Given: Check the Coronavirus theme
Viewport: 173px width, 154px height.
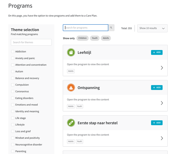Looking at the screenshot, I should (13, 91).
